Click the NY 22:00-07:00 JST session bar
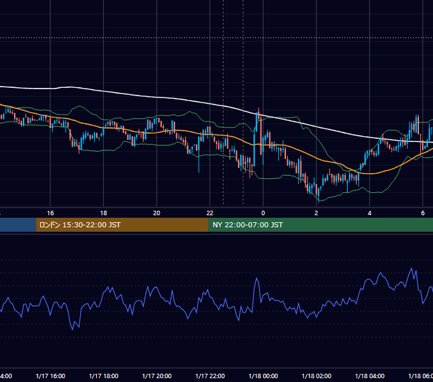This screenshot has height=382, width=433. click(321, 225)
